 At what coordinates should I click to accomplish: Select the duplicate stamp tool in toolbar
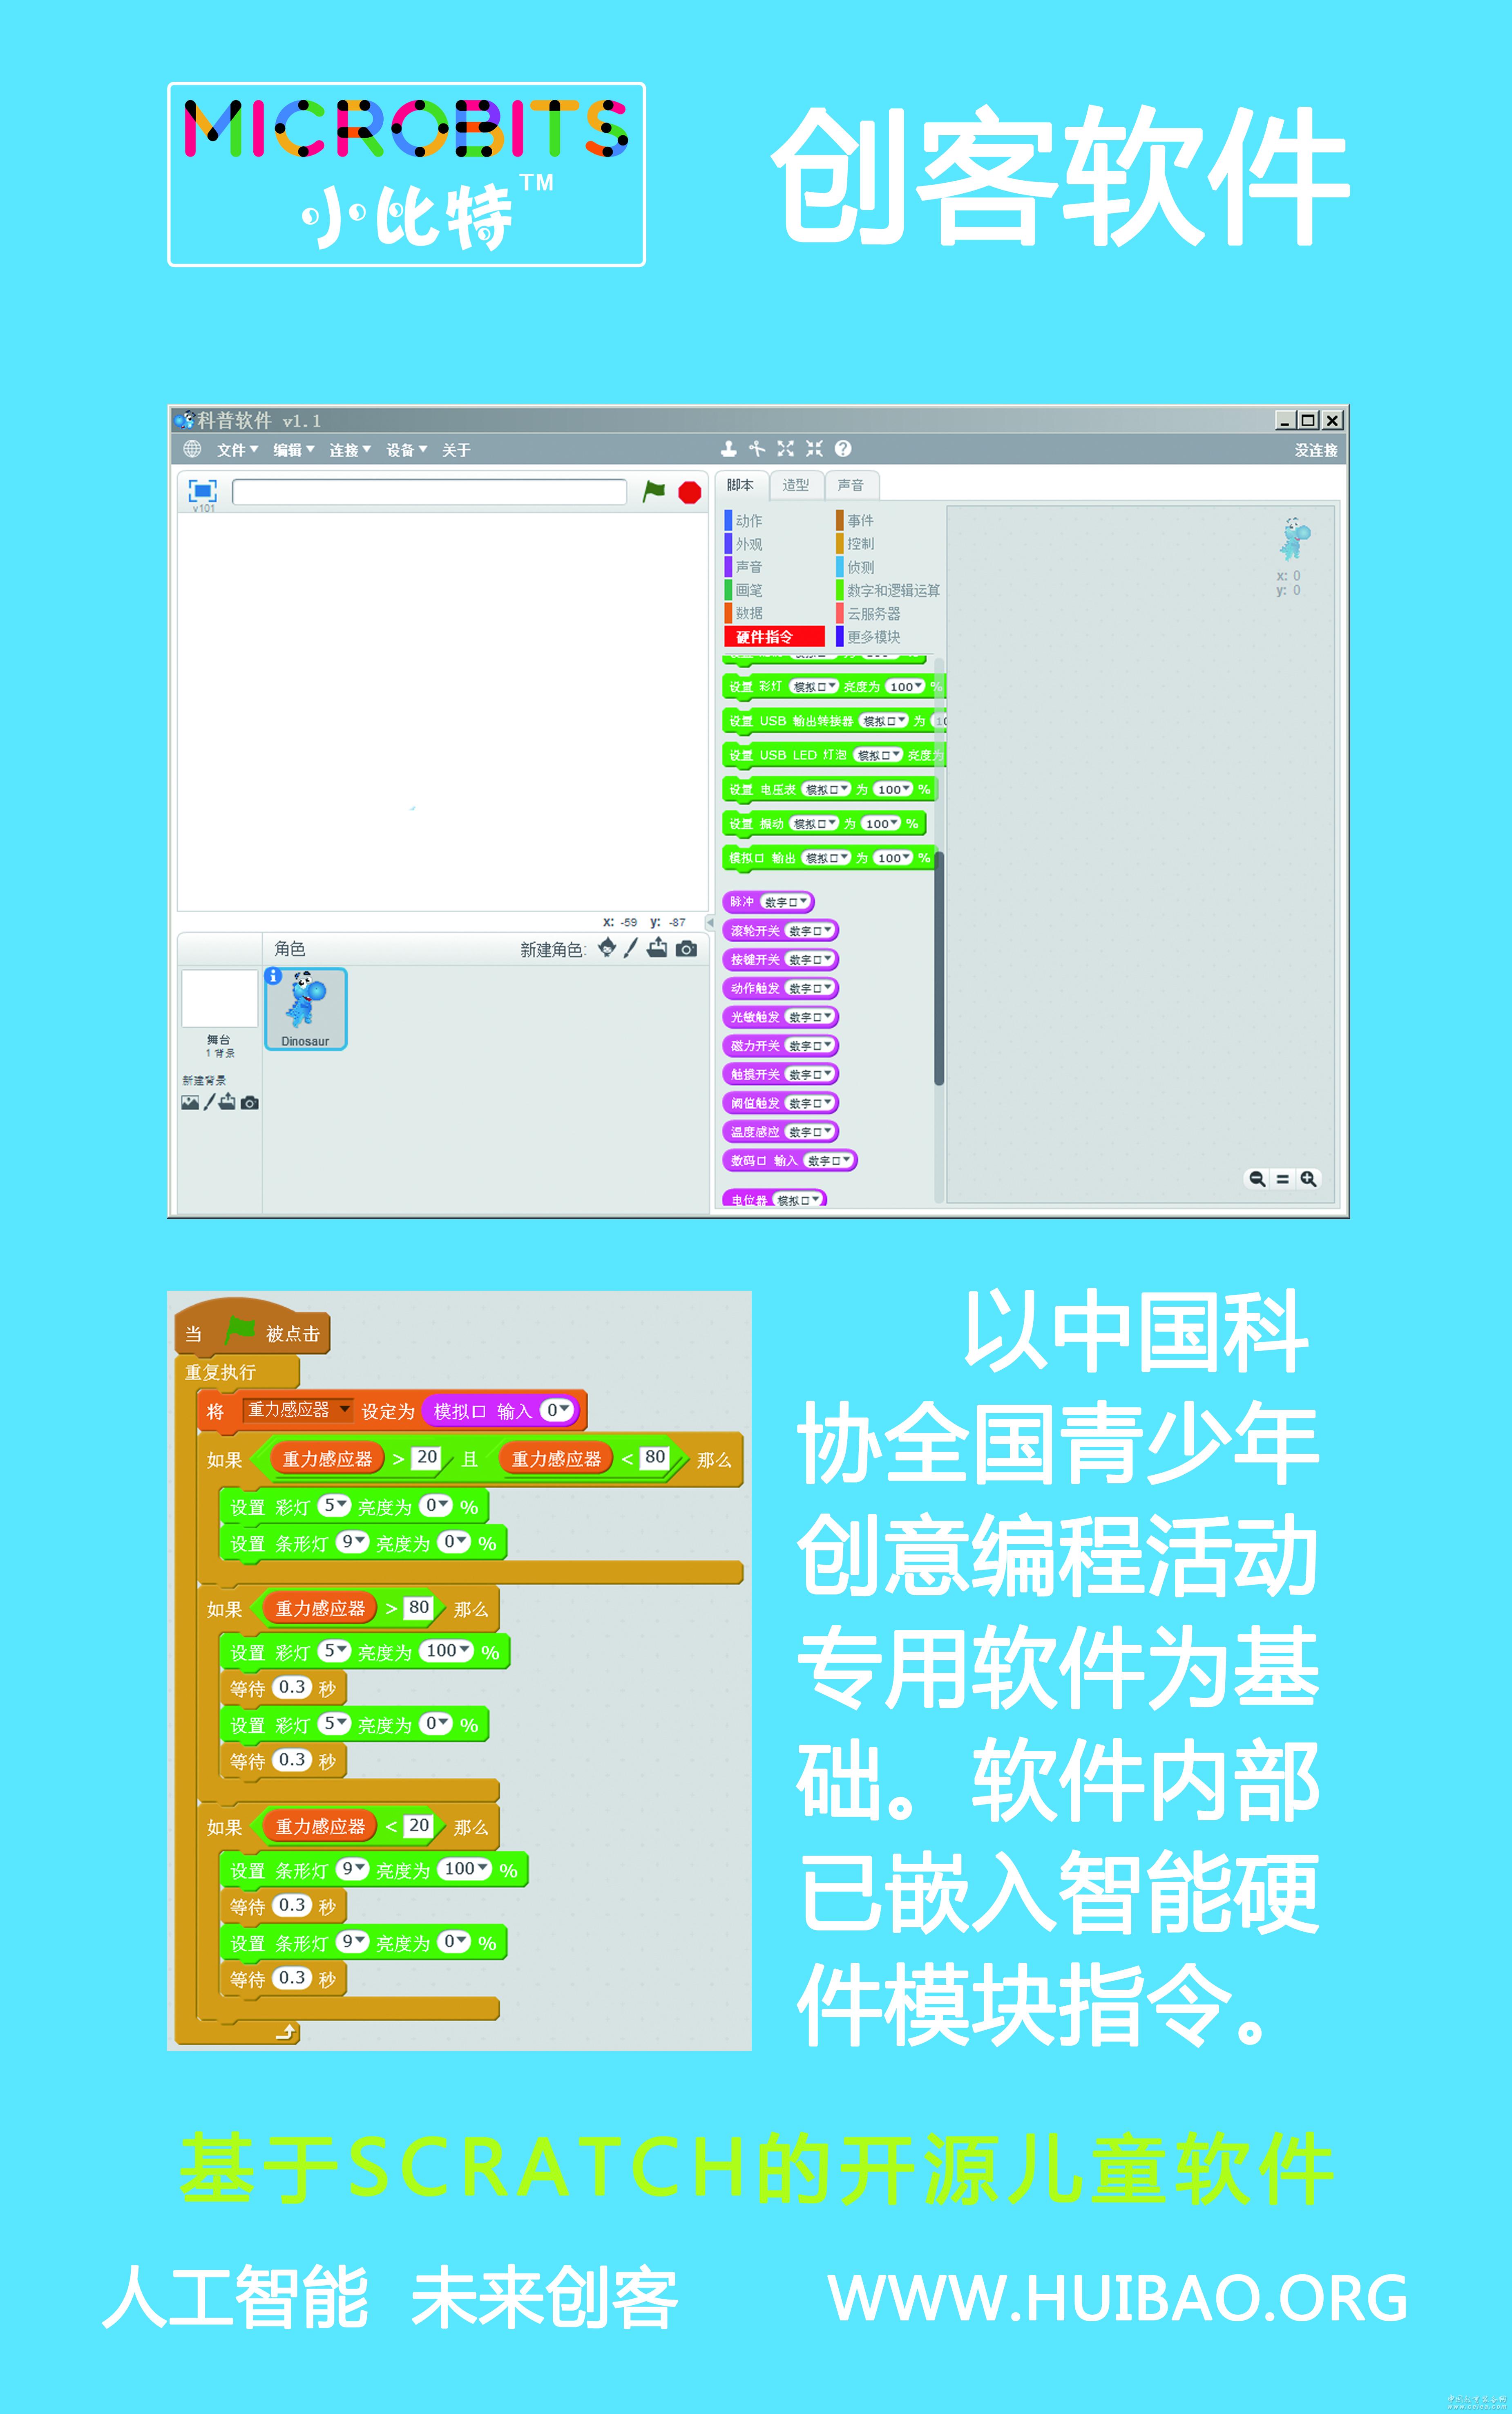[728, 449]
